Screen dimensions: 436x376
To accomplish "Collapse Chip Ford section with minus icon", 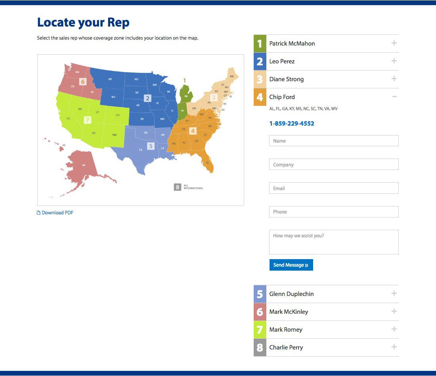I will point(394,97).
